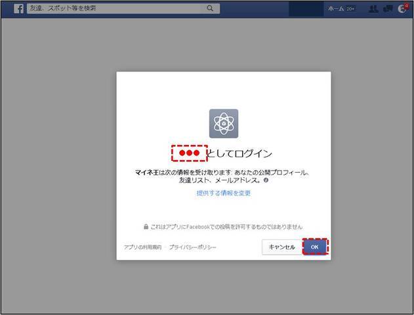Open messages icon in the top bar
This screenshot has height=315, width=414.
coord(388,9)
